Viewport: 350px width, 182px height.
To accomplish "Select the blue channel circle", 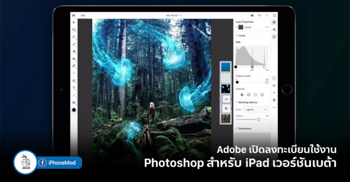I will (262, 95).
